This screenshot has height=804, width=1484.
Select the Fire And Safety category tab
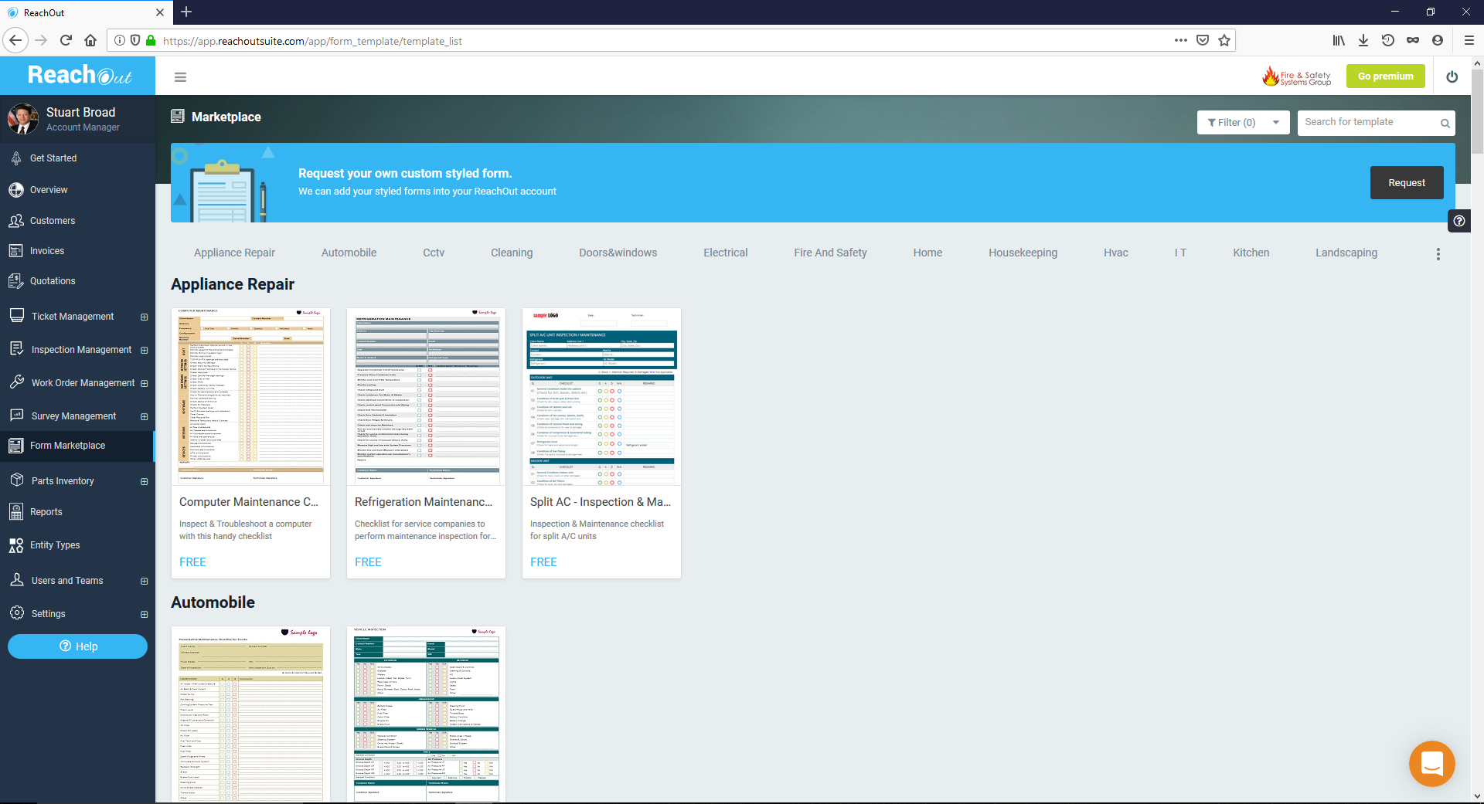tap(830, 253)
